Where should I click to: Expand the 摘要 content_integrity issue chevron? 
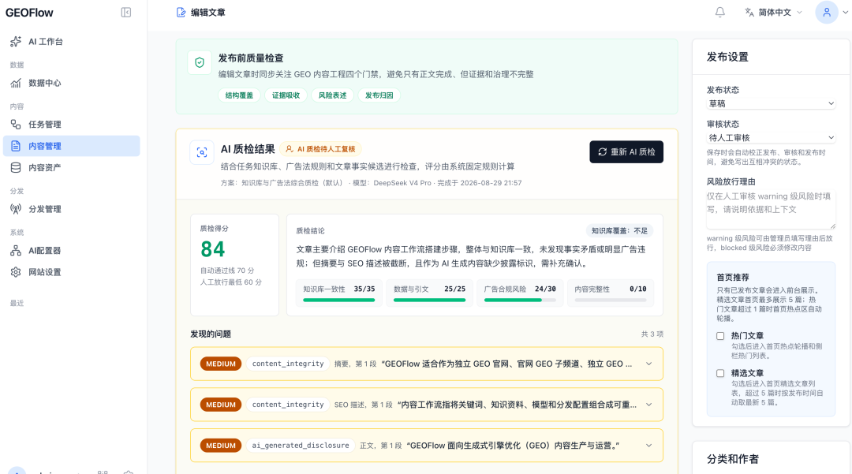click(648, 364)
